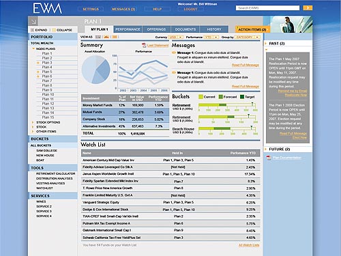The height and width of the screenshot is (256, 341).
Task: Click the Expand tree icon
Action: coord(32,30)
